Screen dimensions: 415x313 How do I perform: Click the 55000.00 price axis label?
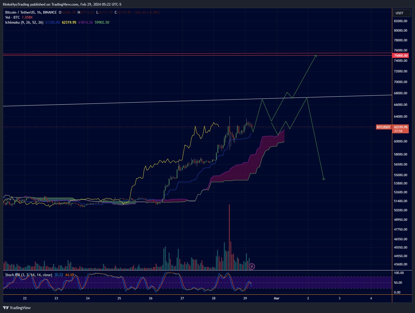coord(401,175)
